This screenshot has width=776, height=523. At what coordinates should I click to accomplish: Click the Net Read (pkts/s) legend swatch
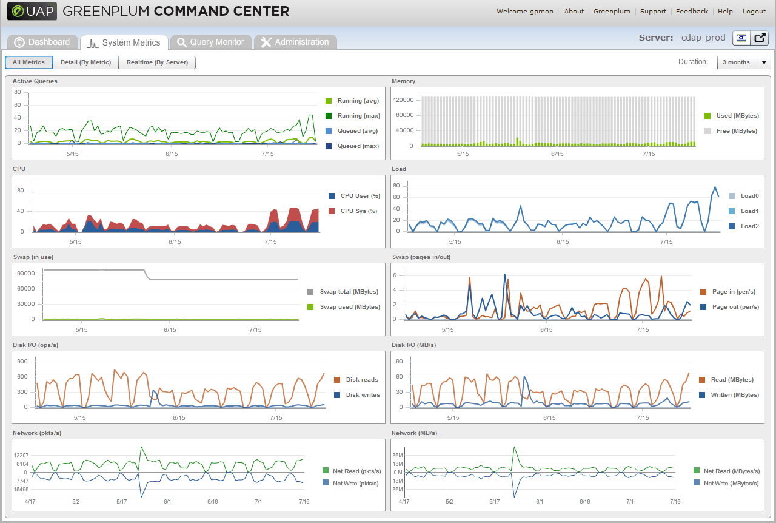coord(326,470)
